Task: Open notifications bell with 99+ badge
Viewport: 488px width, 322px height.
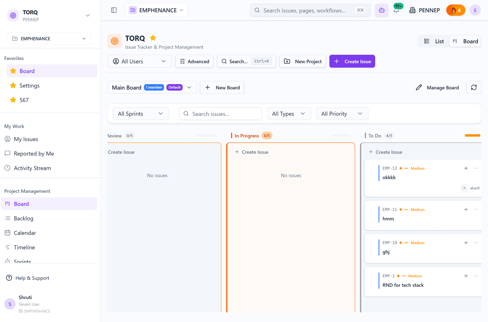Action: 396,10
